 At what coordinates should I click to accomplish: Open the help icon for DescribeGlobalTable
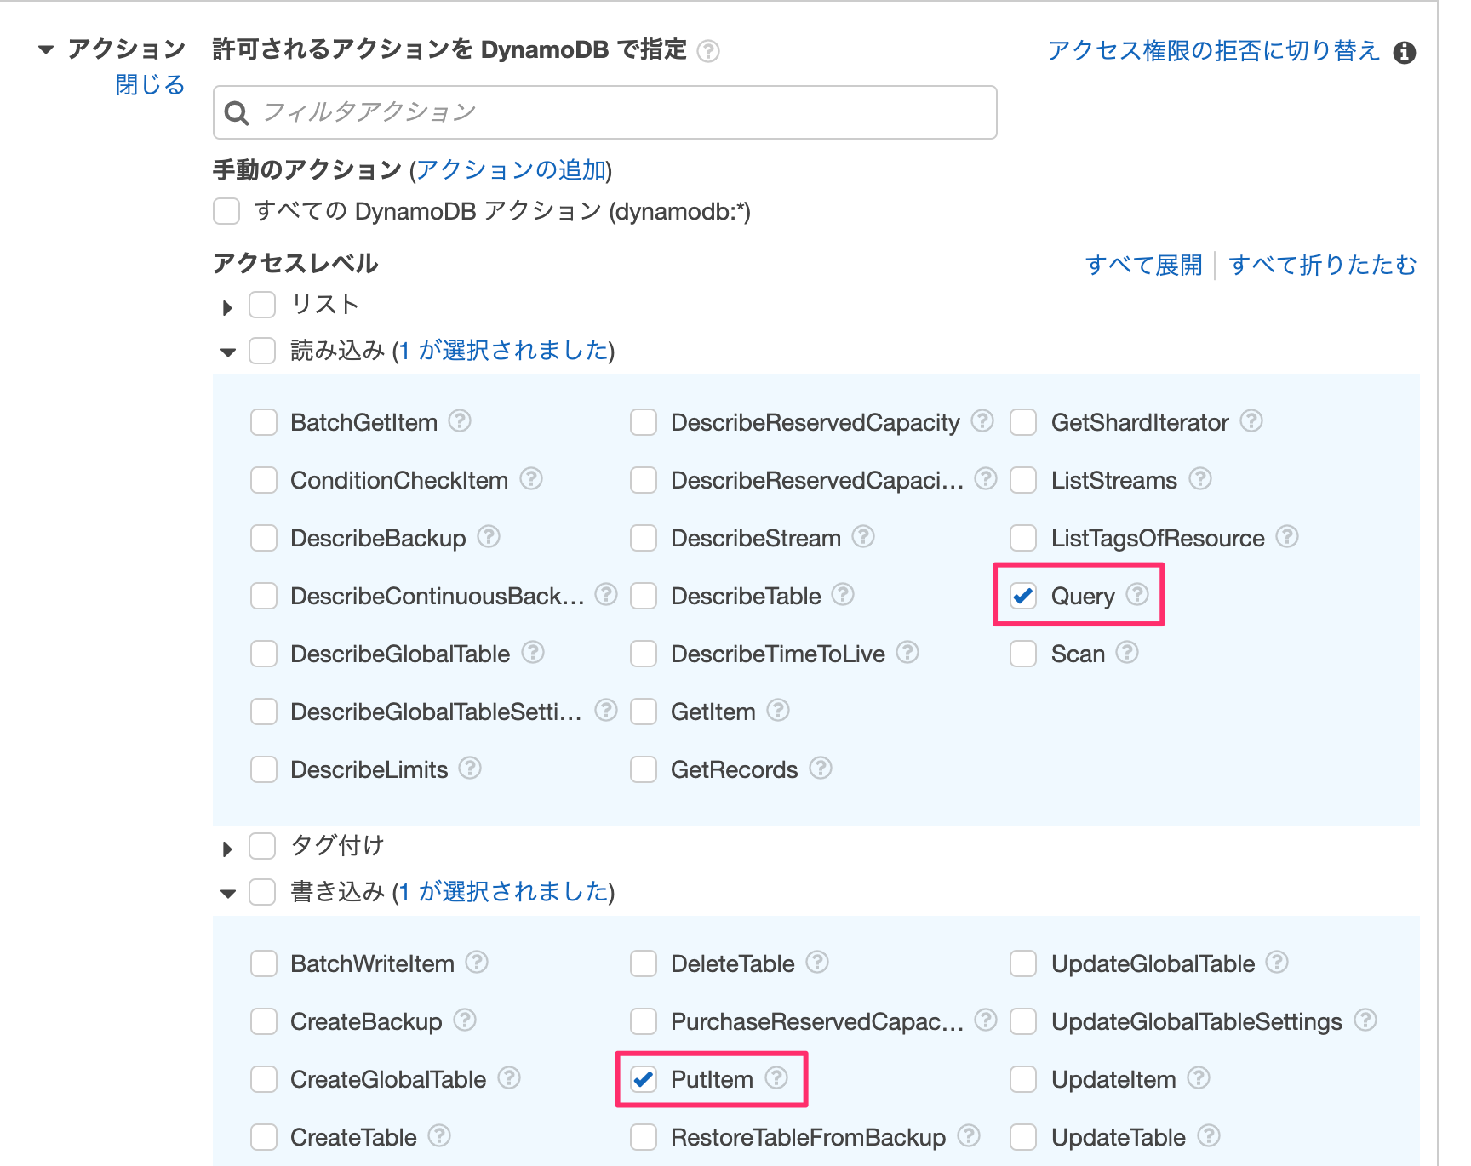click(x=533, y=653)
